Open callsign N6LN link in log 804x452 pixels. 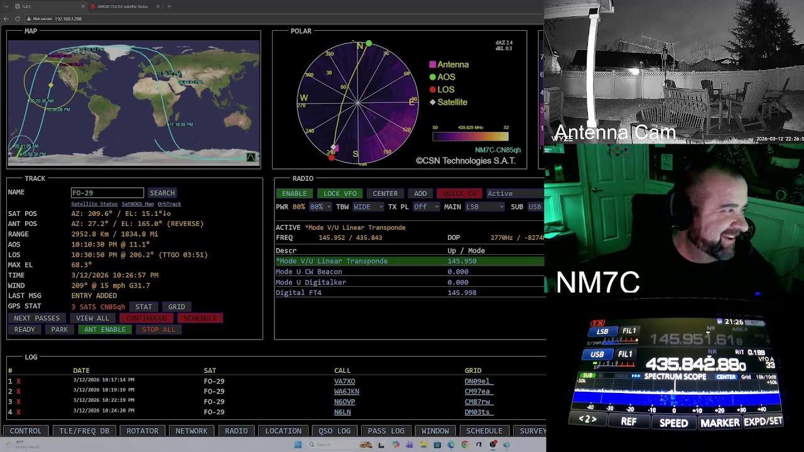(x=342, y=412)
